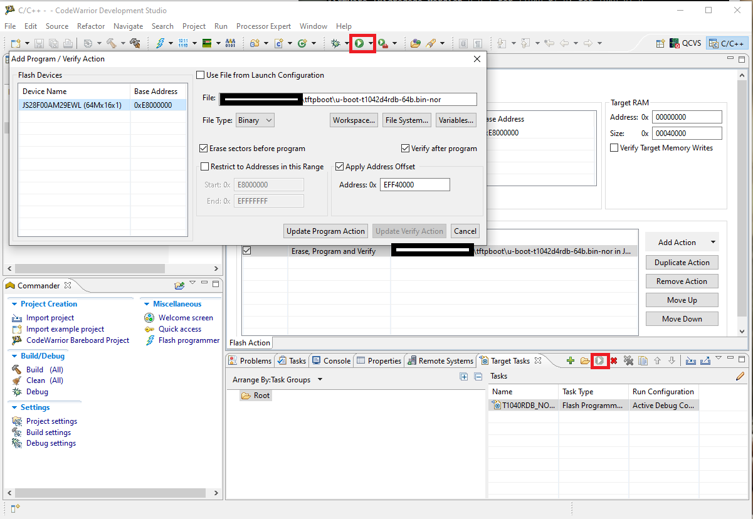Switch to the Remote Systems tab

pos(440,361)
